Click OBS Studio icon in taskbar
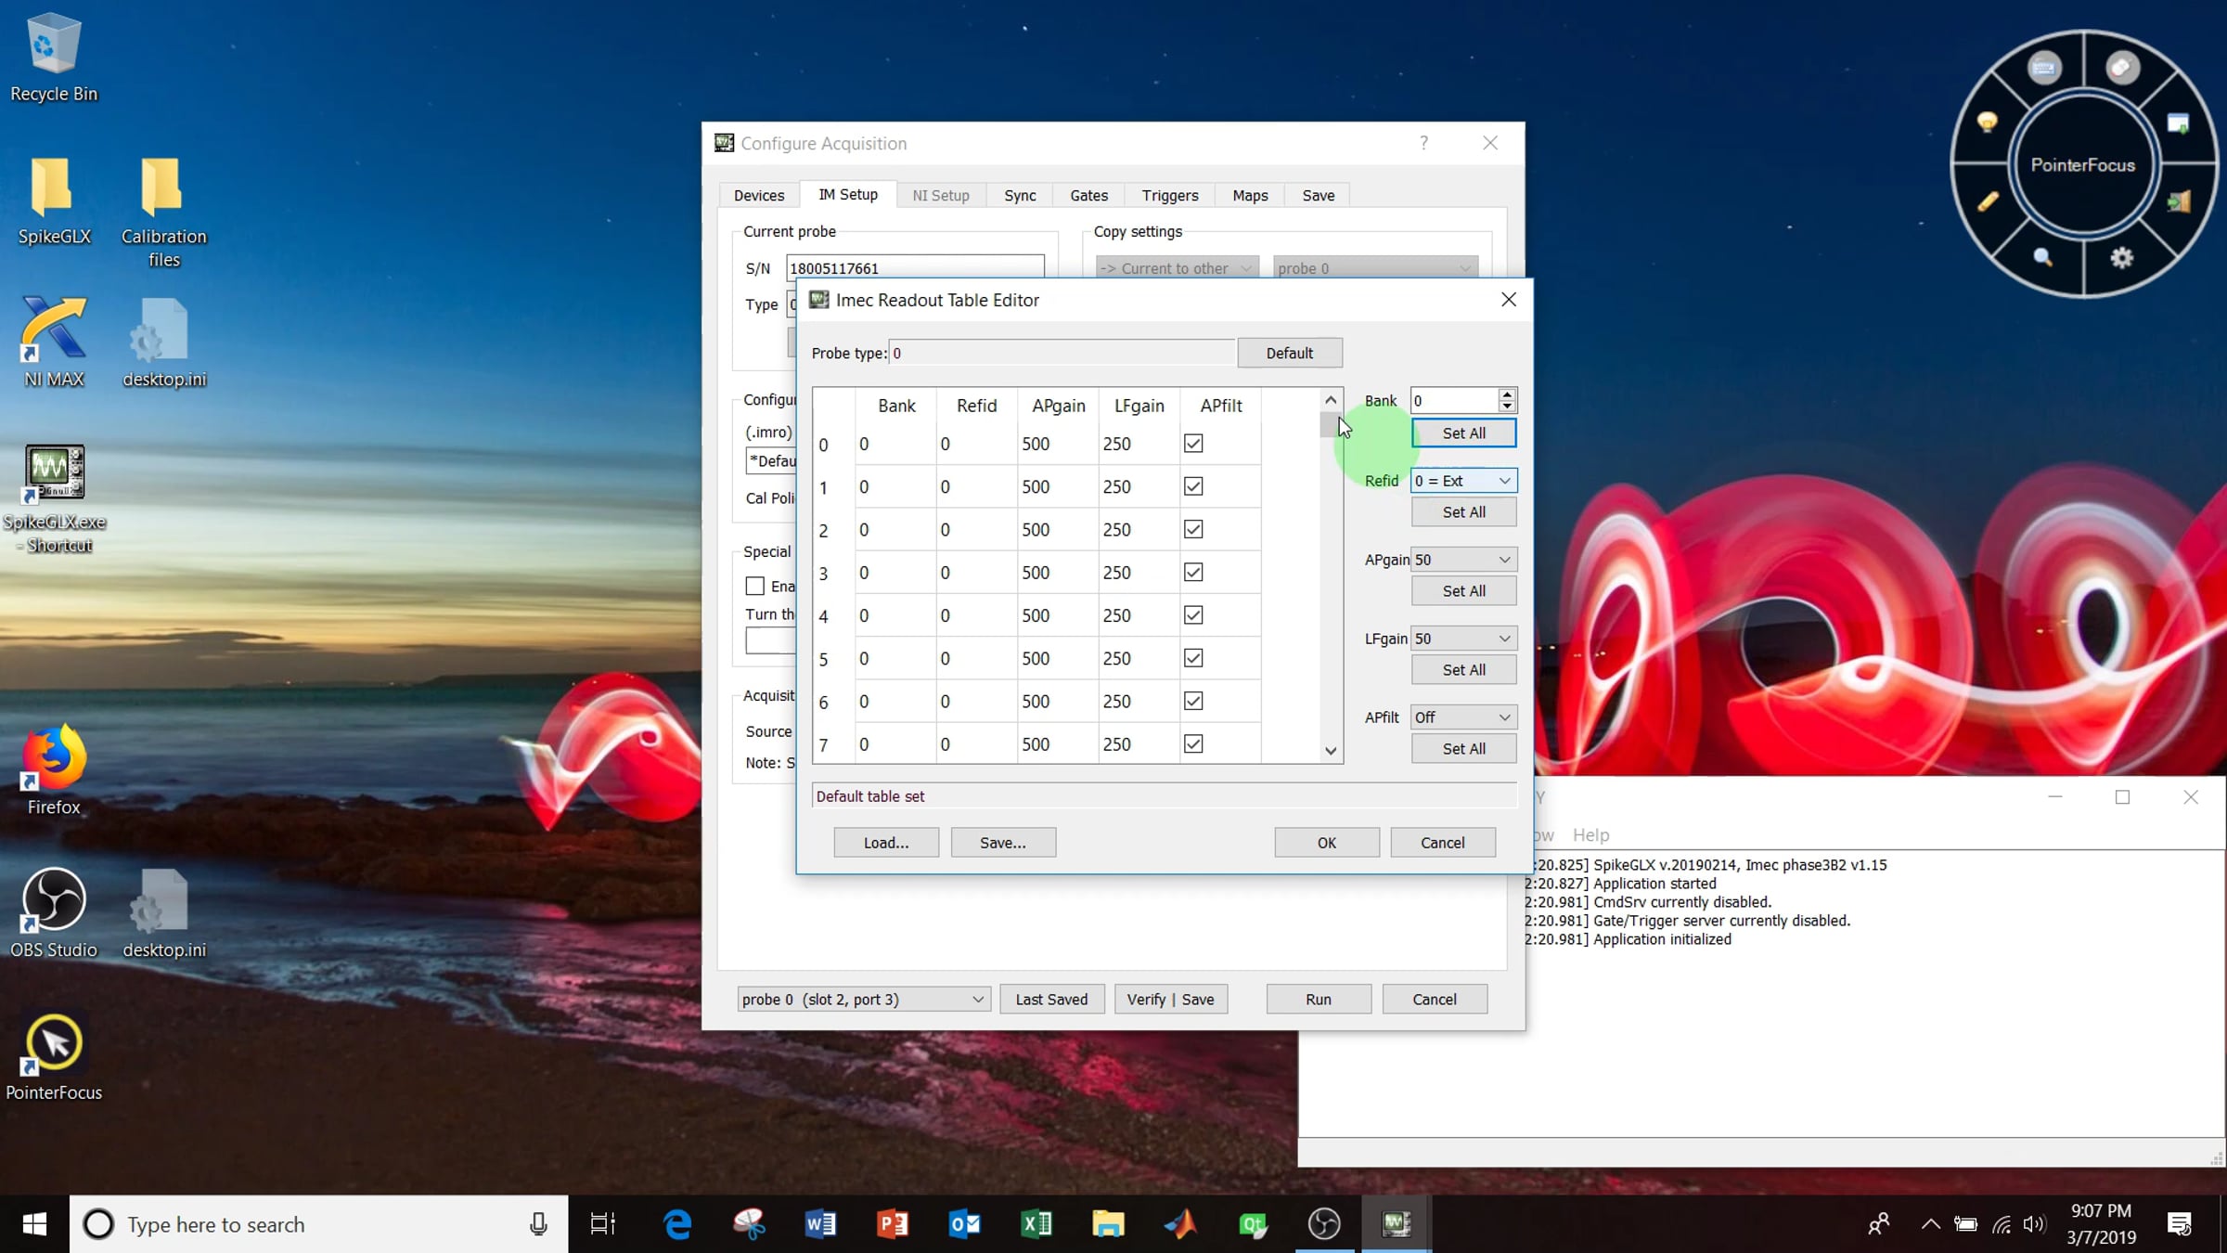Screen dimensions: 2227x1253 (1323, 1224)
